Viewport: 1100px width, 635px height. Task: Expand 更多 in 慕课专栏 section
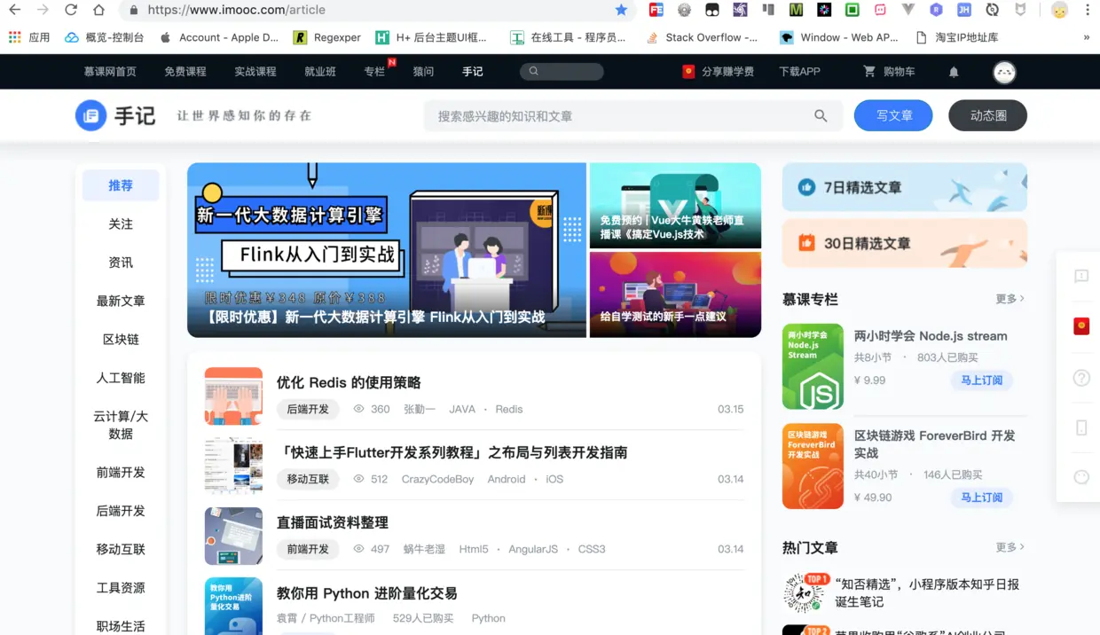[1010, 299]
